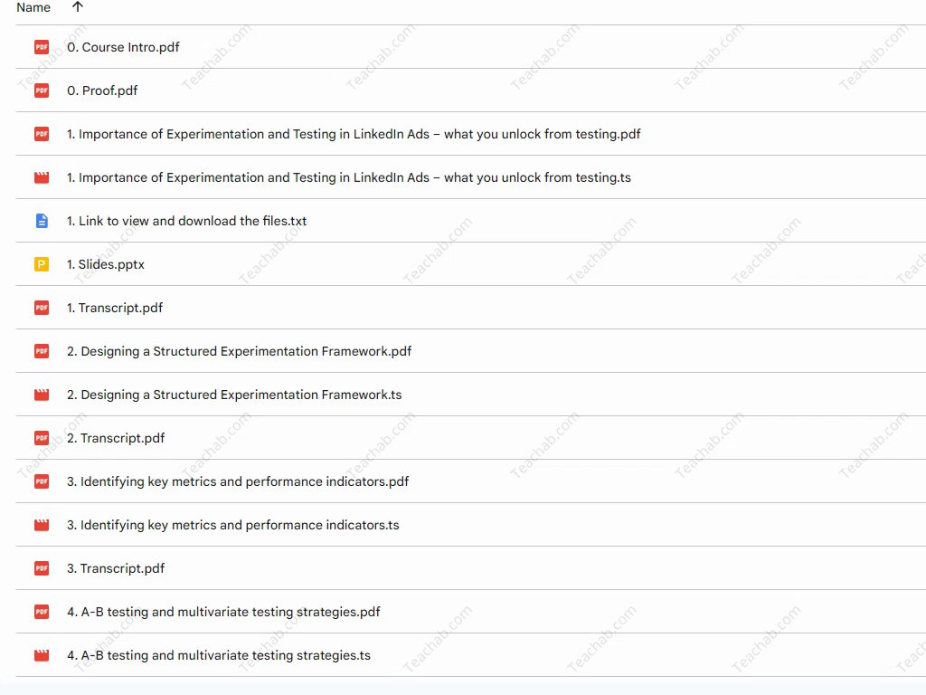
Task: Click the PDF icon beside Course Intro
Action: coord(42,47)
